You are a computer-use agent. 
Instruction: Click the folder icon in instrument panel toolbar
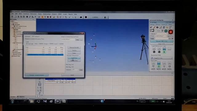click(167, 27)
